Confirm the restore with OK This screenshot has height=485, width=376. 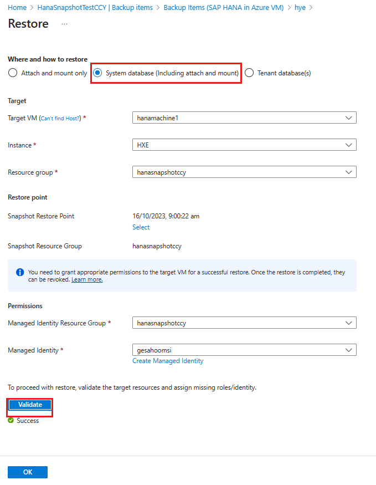pyautogui.click(x=27, y=472)
